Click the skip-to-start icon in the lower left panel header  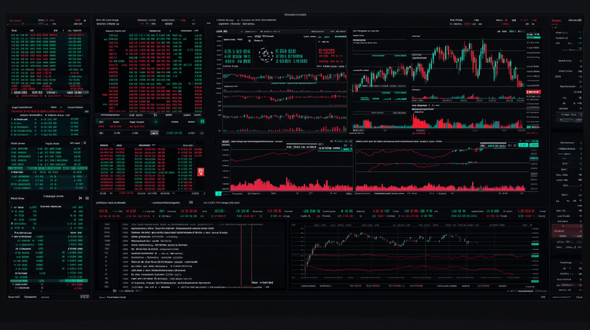tap(80, 198)
